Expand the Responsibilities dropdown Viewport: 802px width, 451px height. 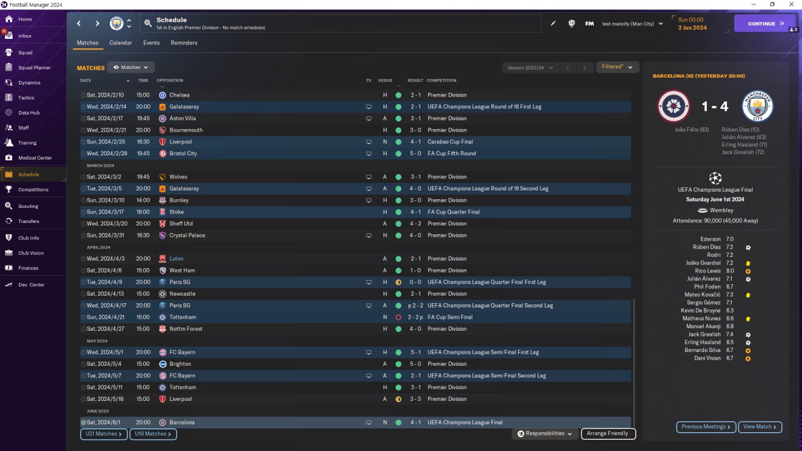coord(545,433)
